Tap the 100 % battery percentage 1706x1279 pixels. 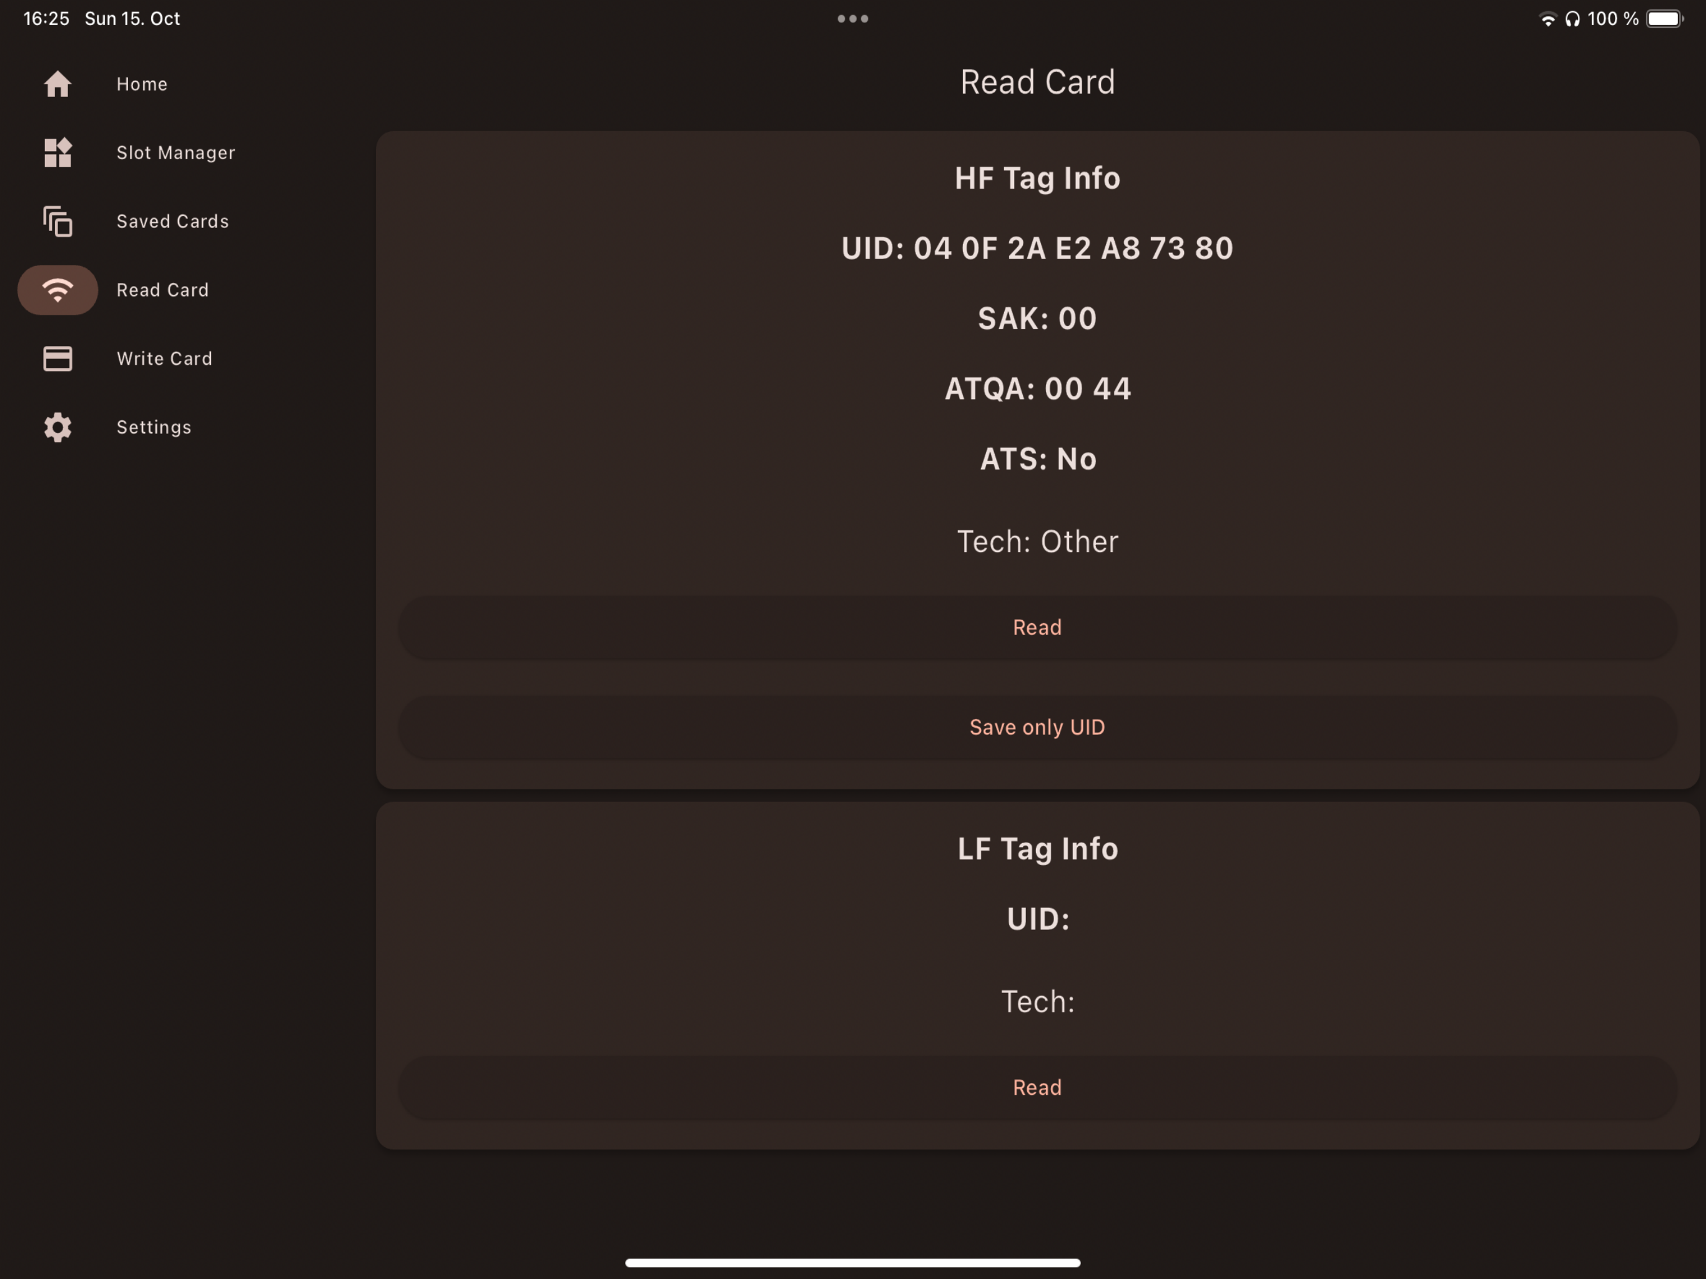click(x=1613, y=19)
